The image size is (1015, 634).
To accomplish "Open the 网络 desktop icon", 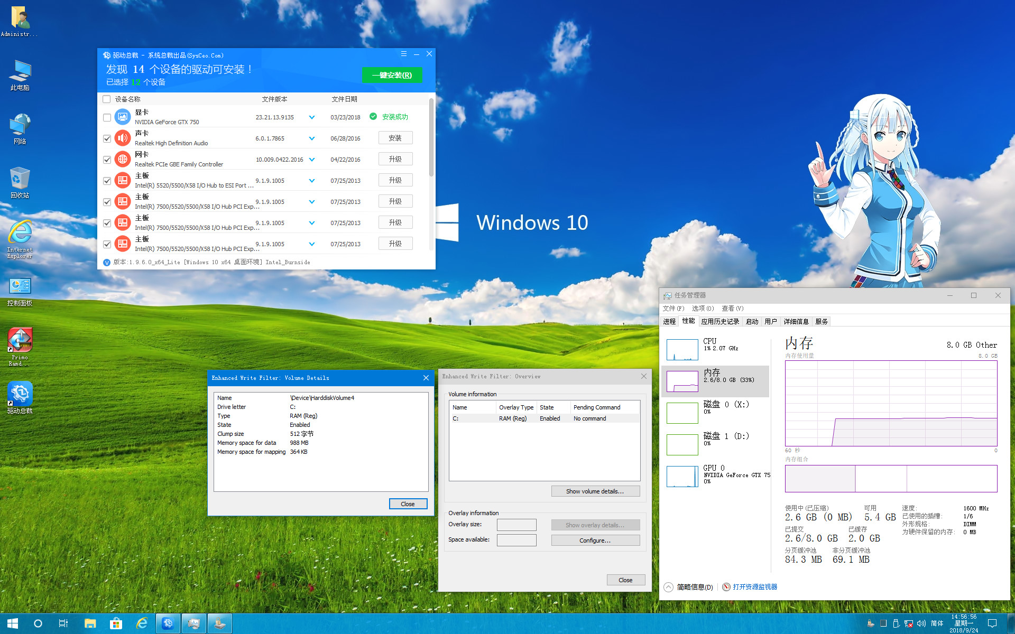I will [20, 129].
